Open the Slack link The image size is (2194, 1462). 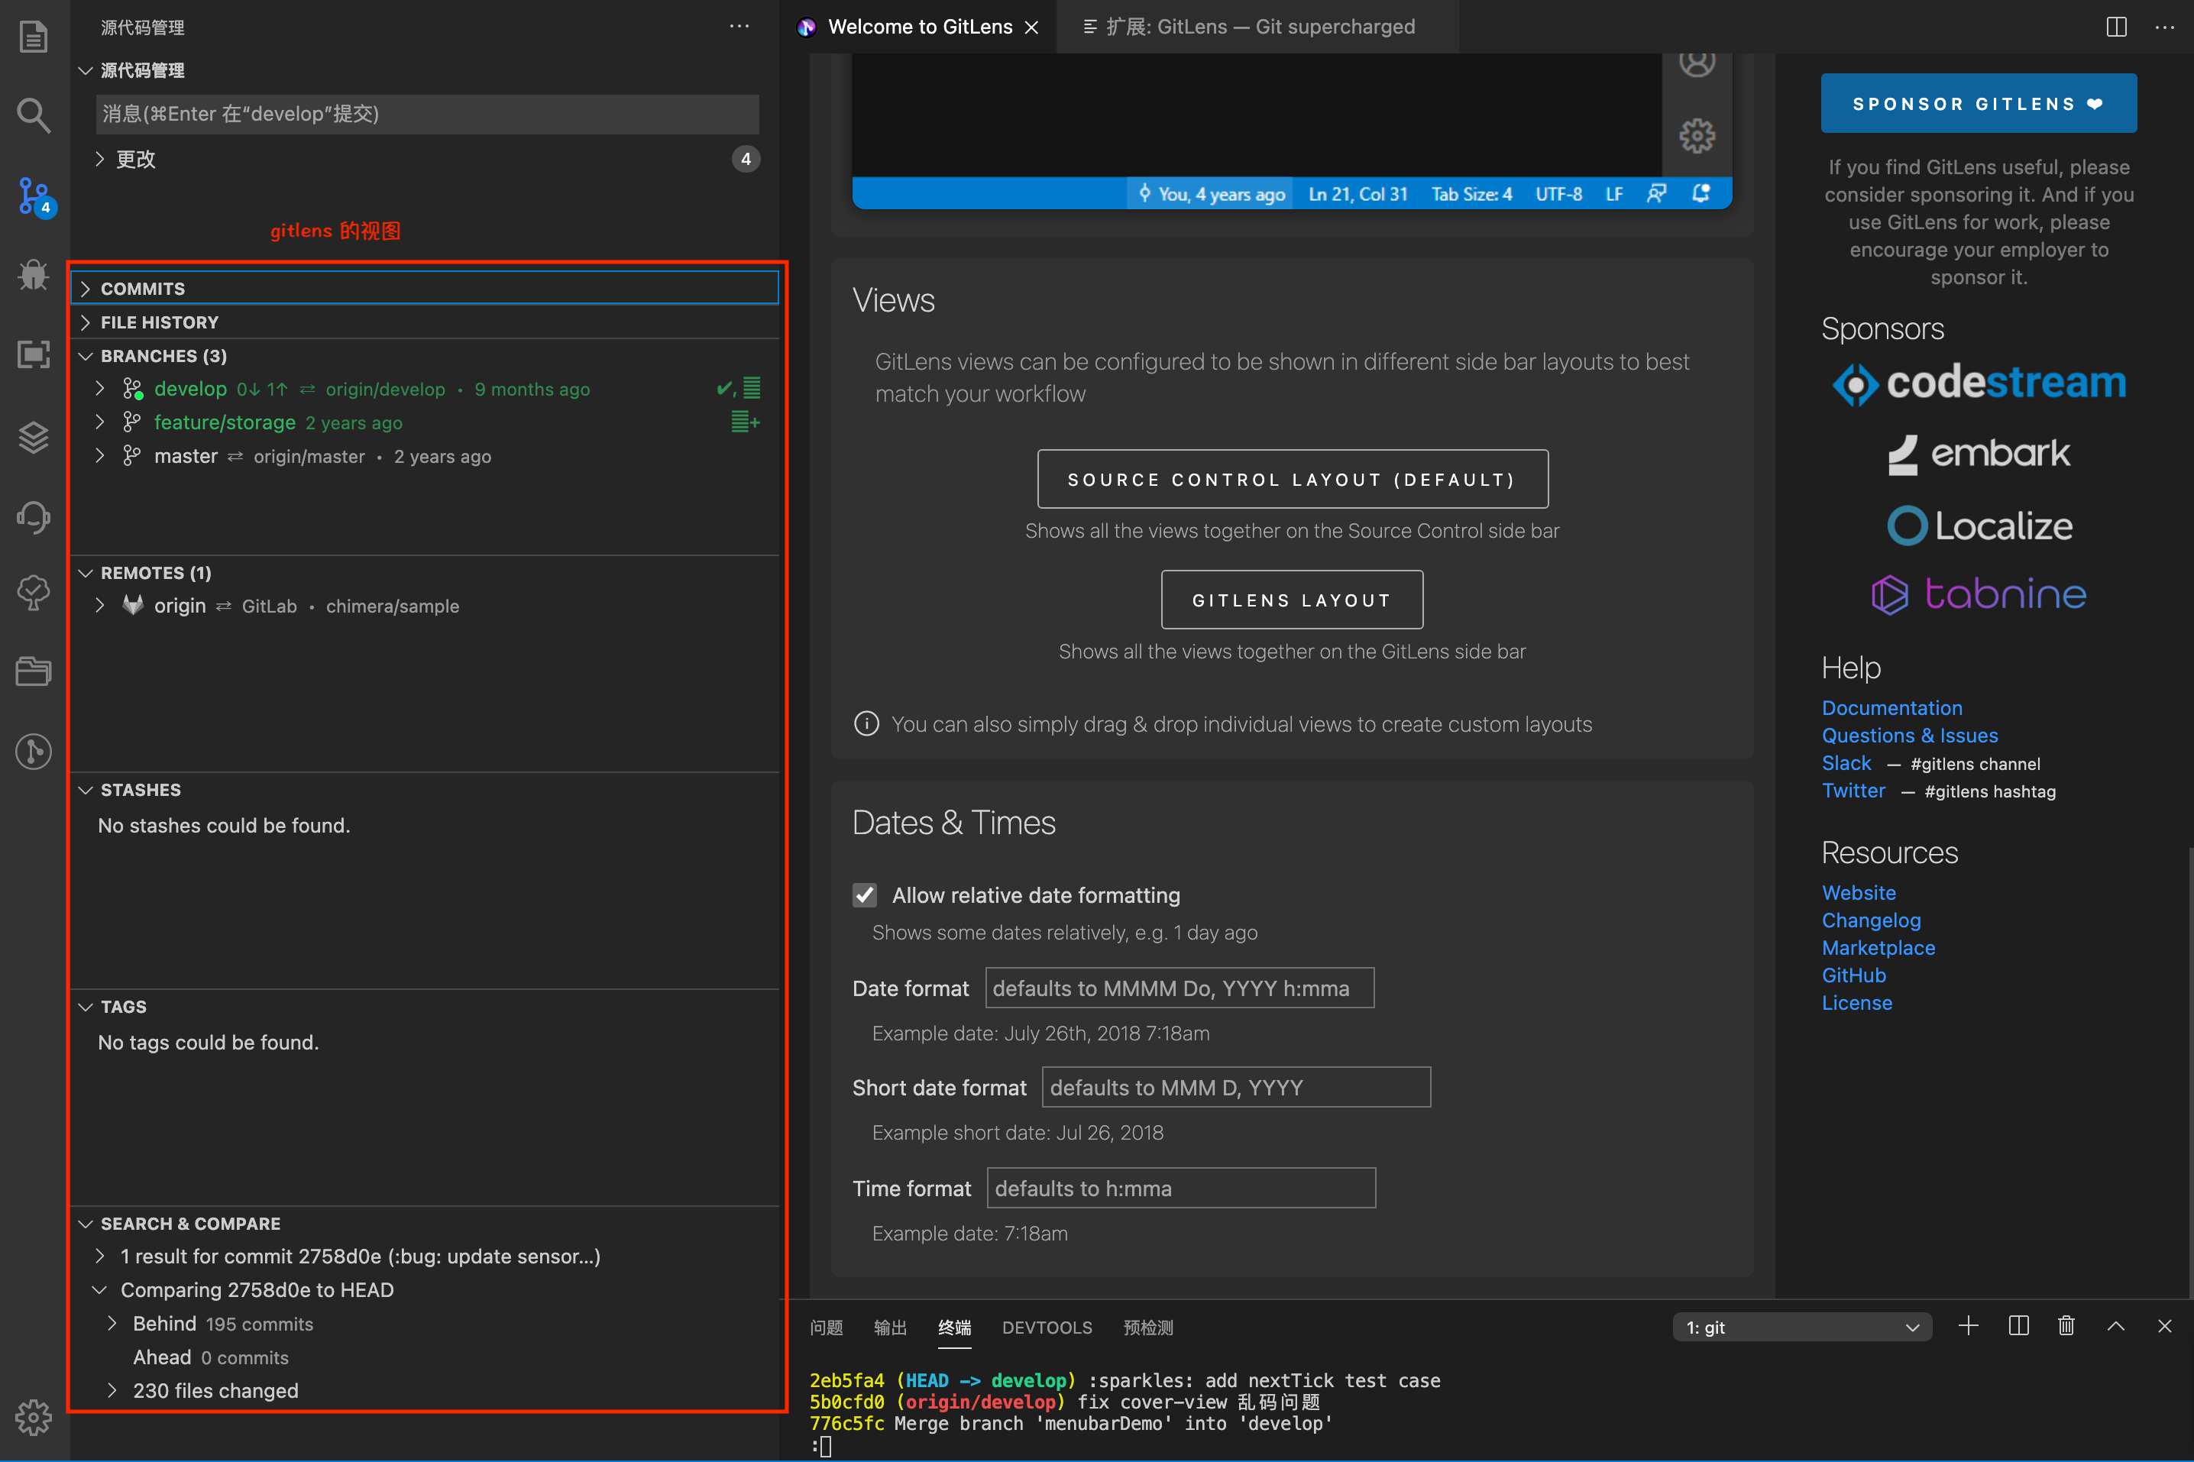[1846, 763]
